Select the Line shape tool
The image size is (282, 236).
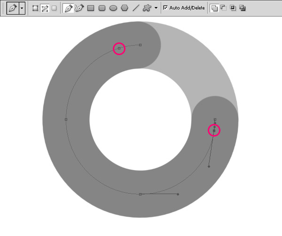(136, 8)
